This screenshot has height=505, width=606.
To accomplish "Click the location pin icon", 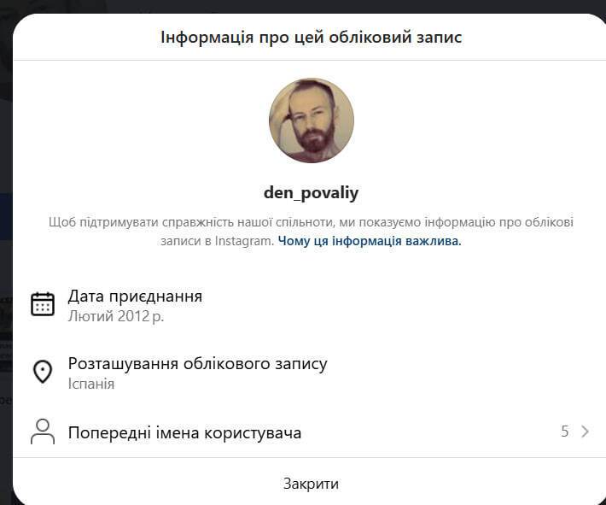I will 43,372.
